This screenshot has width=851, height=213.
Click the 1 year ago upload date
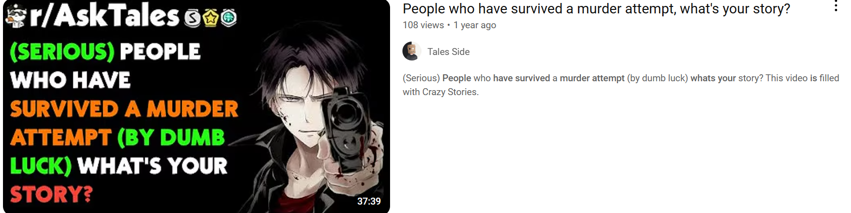point(475,25)
